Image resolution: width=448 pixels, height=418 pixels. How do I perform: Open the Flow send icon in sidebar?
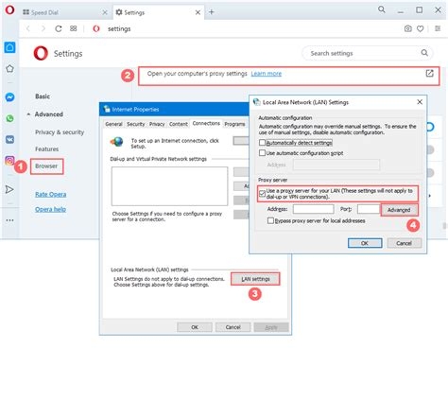[9, 189]
